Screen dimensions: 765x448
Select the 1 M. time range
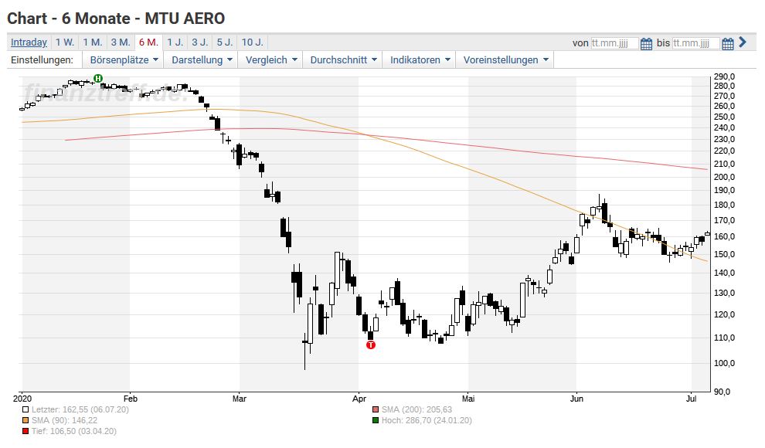click(x=92, y=42)
